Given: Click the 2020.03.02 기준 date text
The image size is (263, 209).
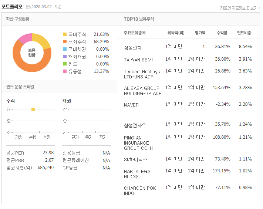Looking at the screenshot, I should tap(47, 7).
